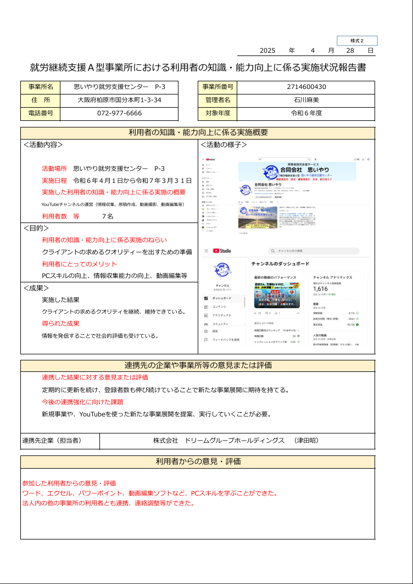Click the latest video thumbnail in Studio dashboard
413x584 pixels.
click(277, 294)
